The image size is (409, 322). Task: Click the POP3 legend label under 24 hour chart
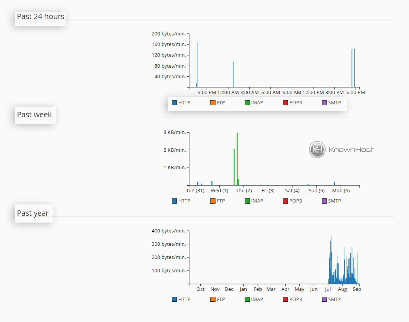point(295,103)
